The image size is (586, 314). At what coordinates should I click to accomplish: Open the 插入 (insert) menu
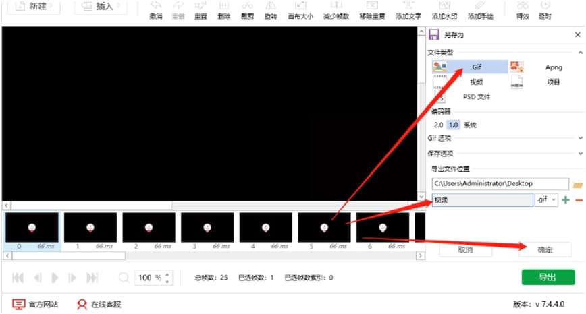click(x=101, y=7)
